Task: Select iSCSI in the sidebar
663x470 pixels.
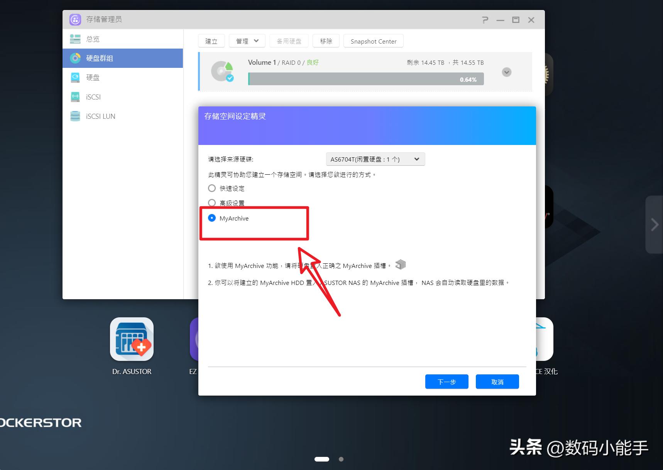Action: point(93,97)
